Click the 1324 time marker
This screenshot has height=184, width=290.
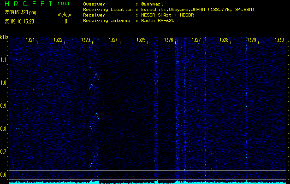[x=113, y=40]
